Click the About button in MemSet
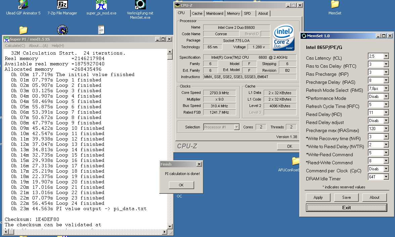Screen dimensions: 395x237 374,197
